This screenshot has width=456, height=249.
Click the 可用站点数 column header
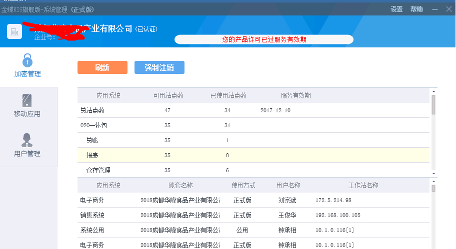[x=168, y=95]
